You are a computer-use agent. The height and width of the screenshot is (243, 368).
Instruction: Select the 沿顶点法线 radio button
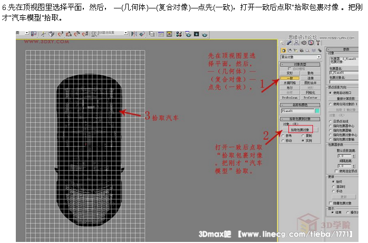pos(331,121)
